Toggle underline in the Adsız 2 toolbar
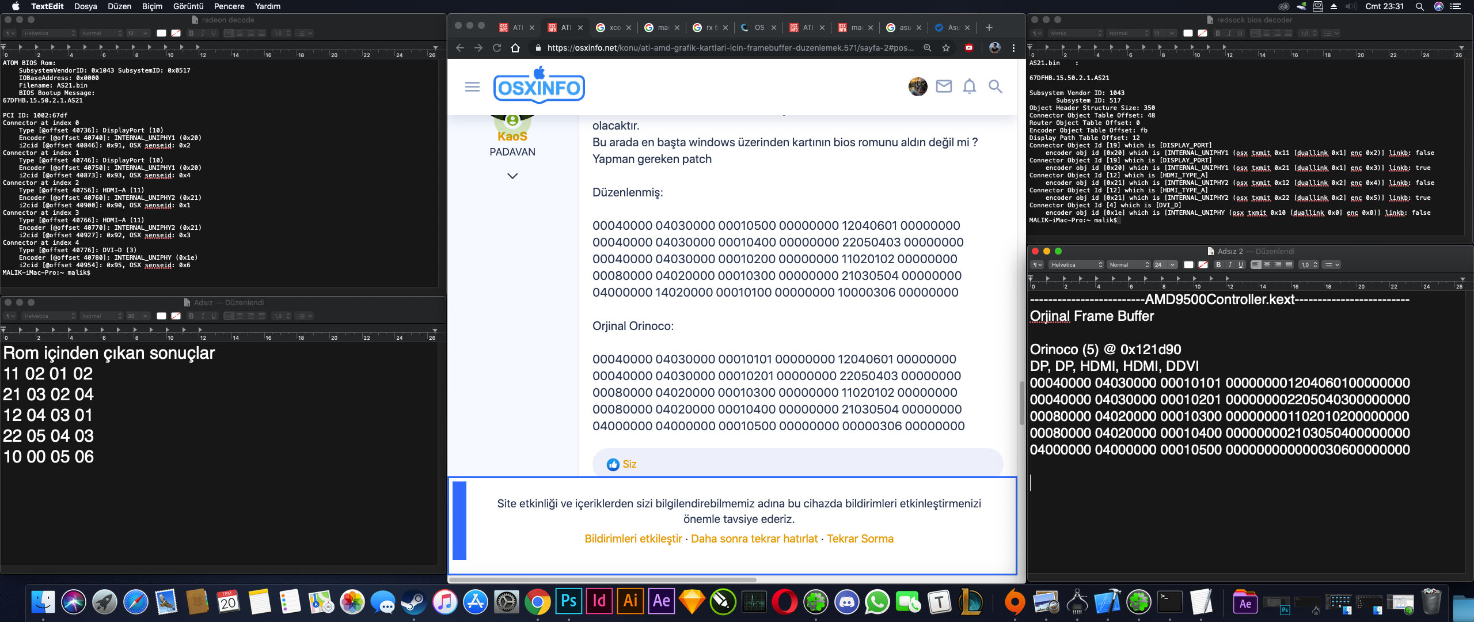 pyautogui.click(x=1241, y=265)
